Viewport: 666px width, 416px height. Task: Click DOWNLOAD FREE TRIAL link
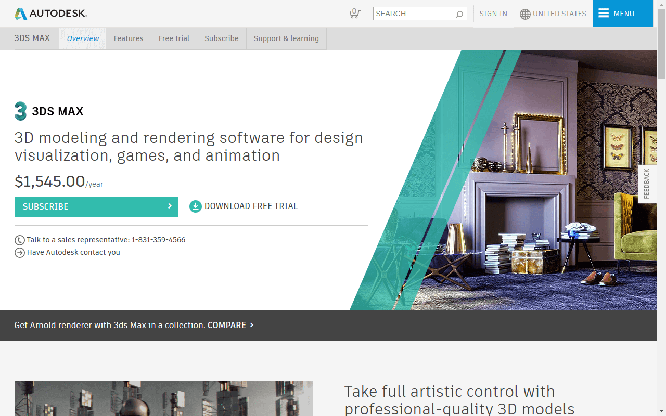[x=251, y=206]
